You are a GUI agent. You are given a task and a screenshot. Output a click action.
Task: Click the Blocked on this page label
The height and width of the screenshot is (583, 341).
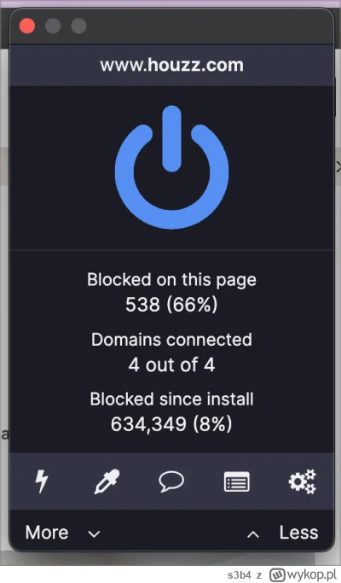pyautogui.click(x=171, y=280)
